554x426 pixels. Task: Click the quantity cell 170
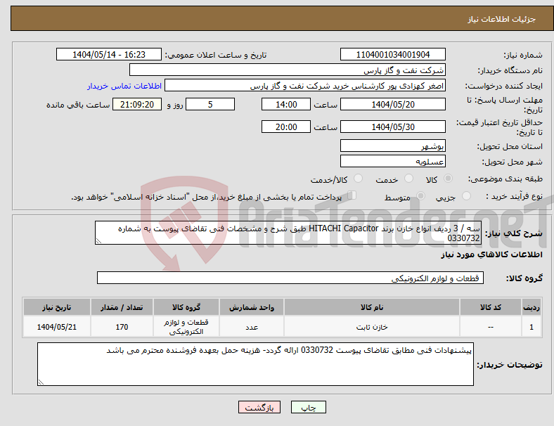tap(122, 327)
